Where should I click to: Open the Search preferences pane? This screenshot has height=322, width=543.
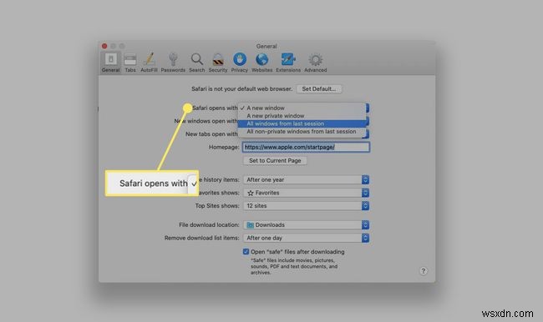click(196, 63)
